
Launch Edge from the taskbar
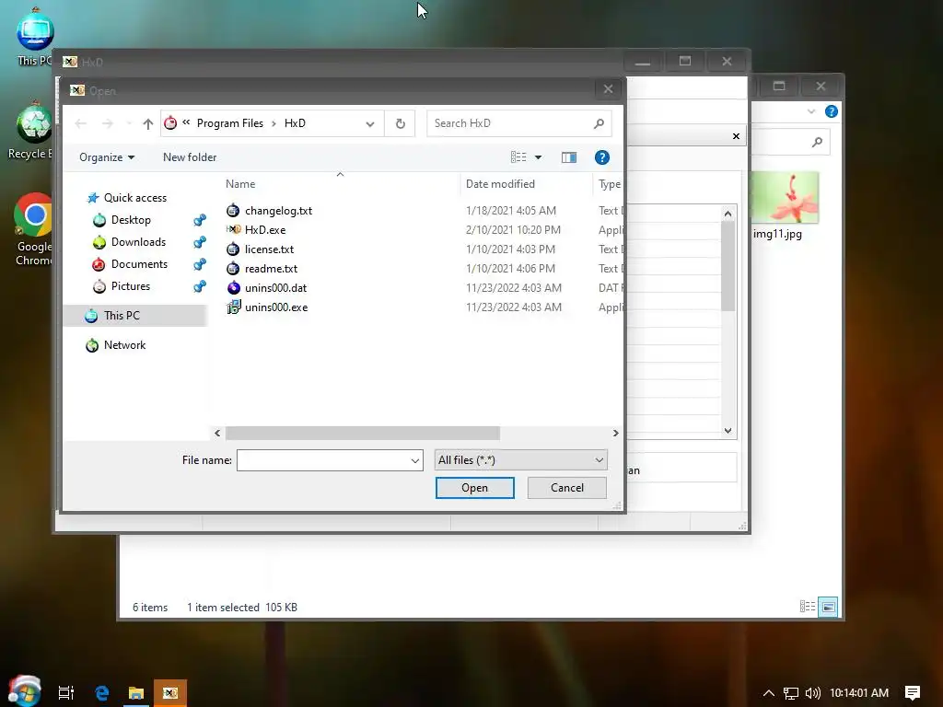101,692
